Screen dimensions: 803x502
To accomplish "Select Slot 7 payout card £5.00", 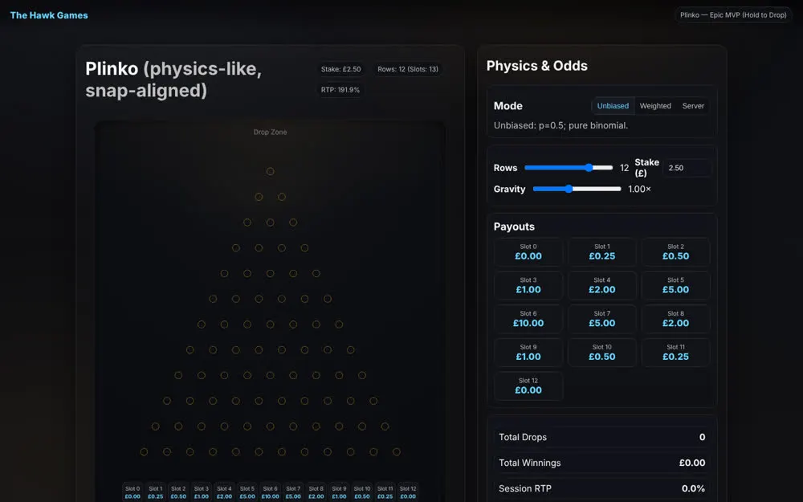I will point(601,319).
